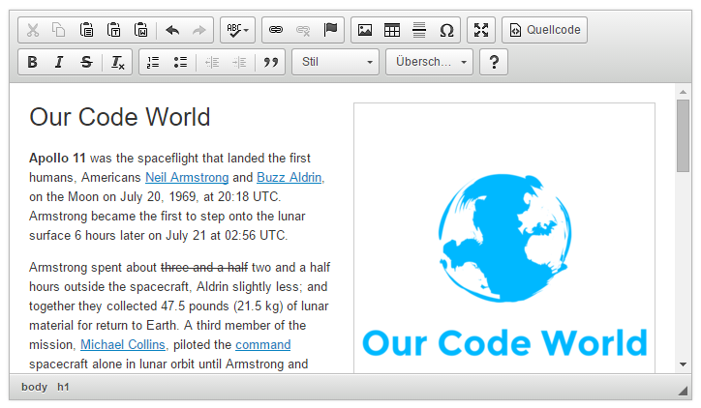Follow the Michael Collins link

pos(123,345)
